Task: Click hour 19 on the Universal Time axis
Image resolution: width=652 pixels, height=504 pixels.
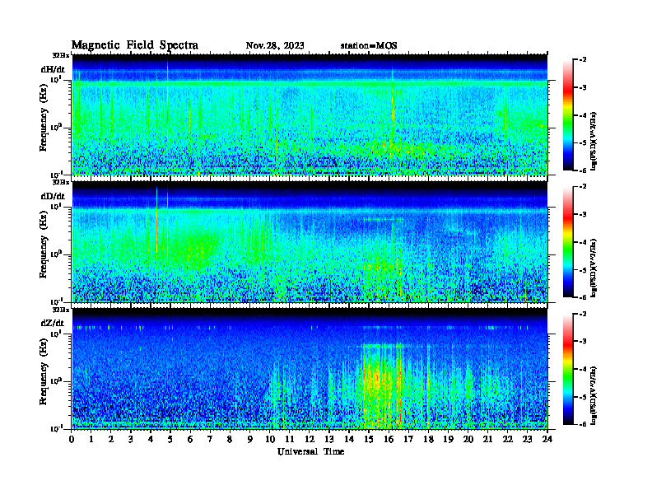Action: point(448,440)
